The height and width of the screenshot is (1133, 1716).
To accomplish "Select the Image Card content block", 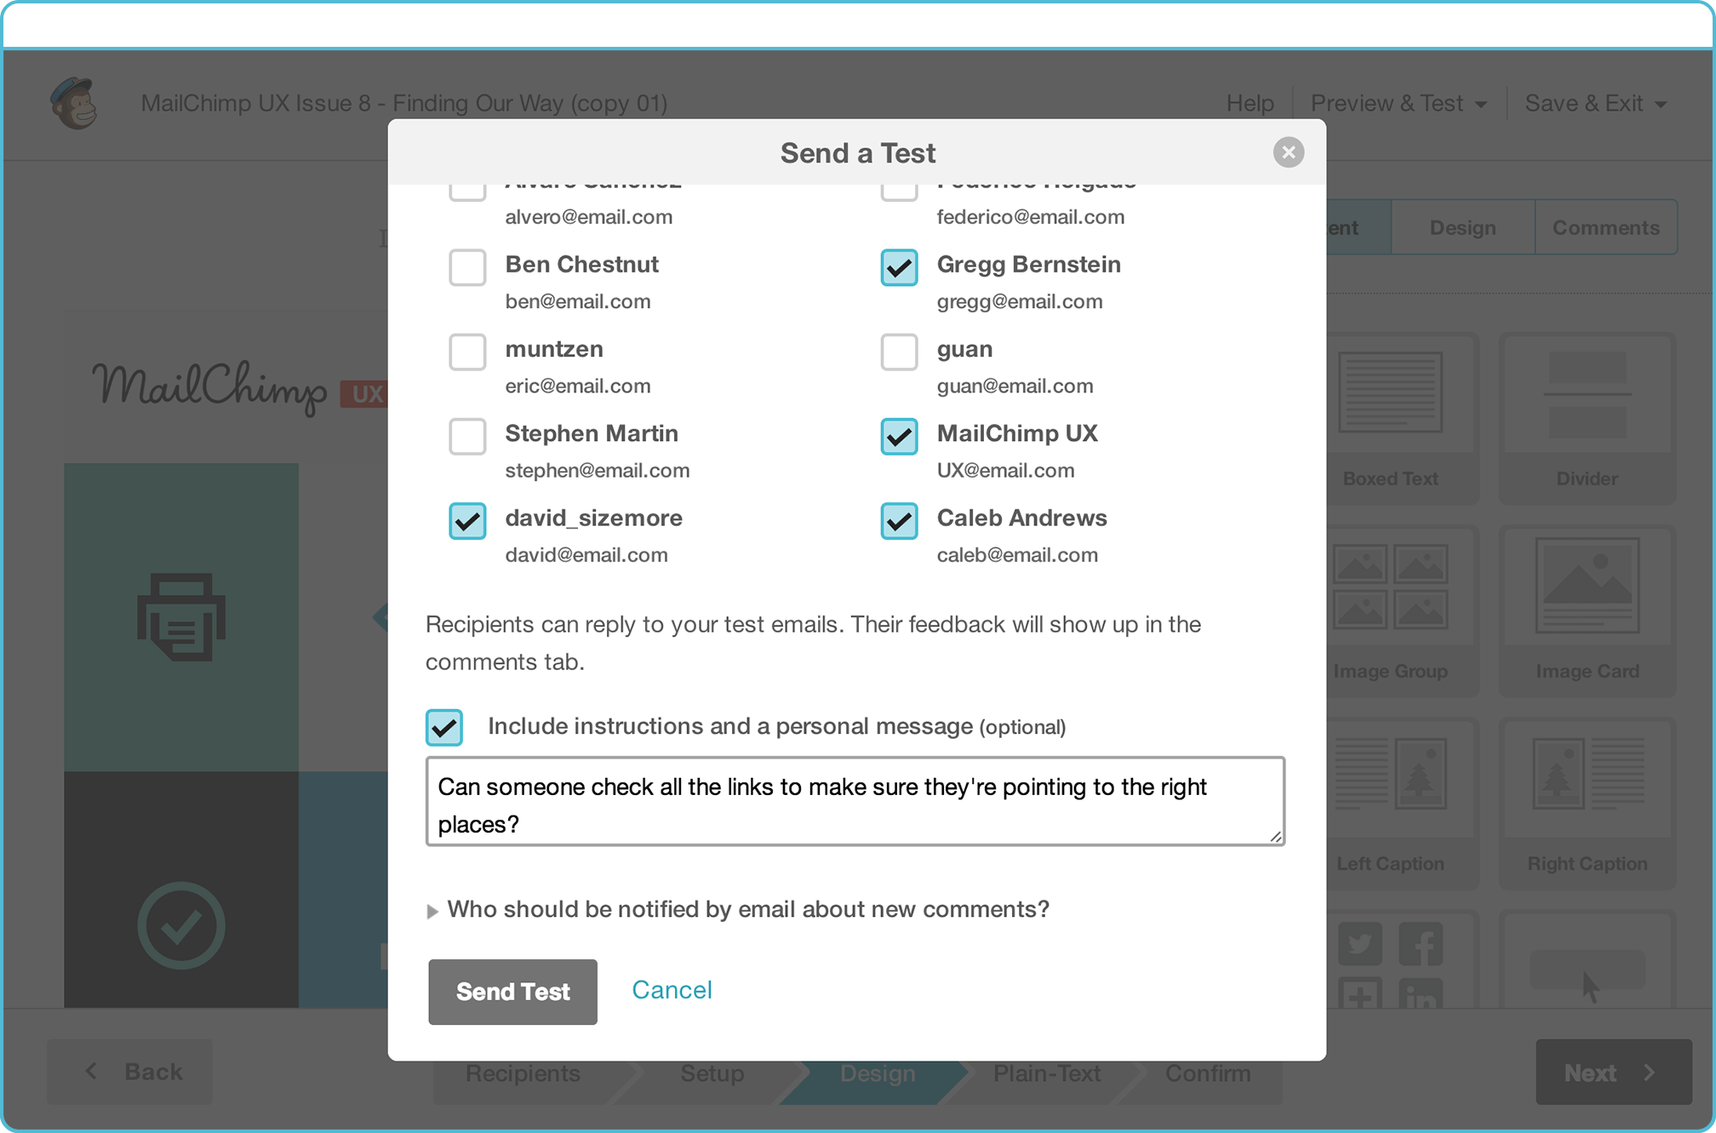I will coord(1587,610).
